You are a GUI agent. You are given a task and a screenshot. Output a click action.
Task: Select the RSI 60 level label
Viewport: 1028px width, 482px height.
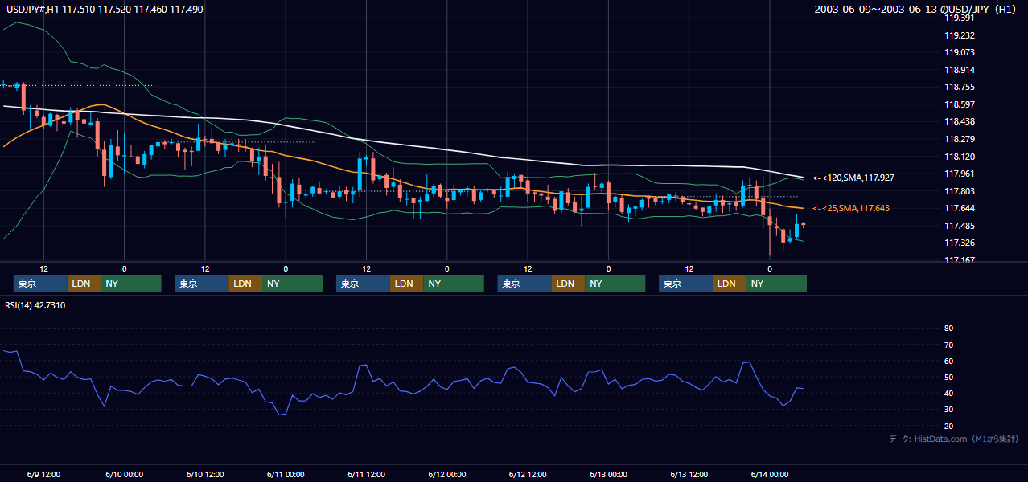(x=948, y=361)
